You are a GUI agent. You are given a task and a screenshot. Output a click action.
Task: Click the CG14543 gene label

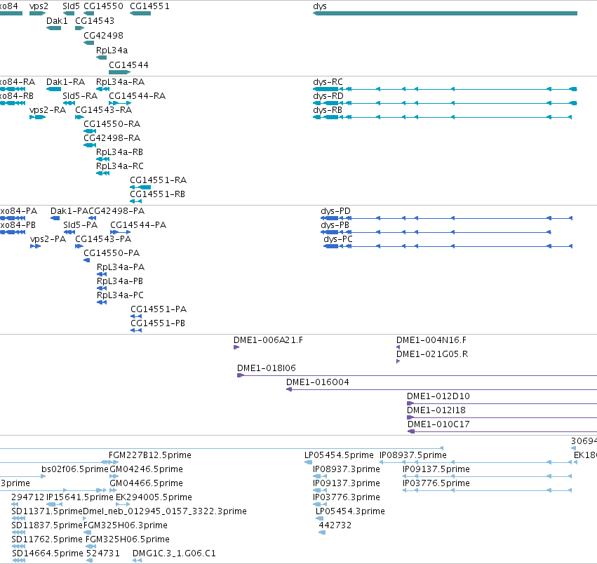click(95, 20)
